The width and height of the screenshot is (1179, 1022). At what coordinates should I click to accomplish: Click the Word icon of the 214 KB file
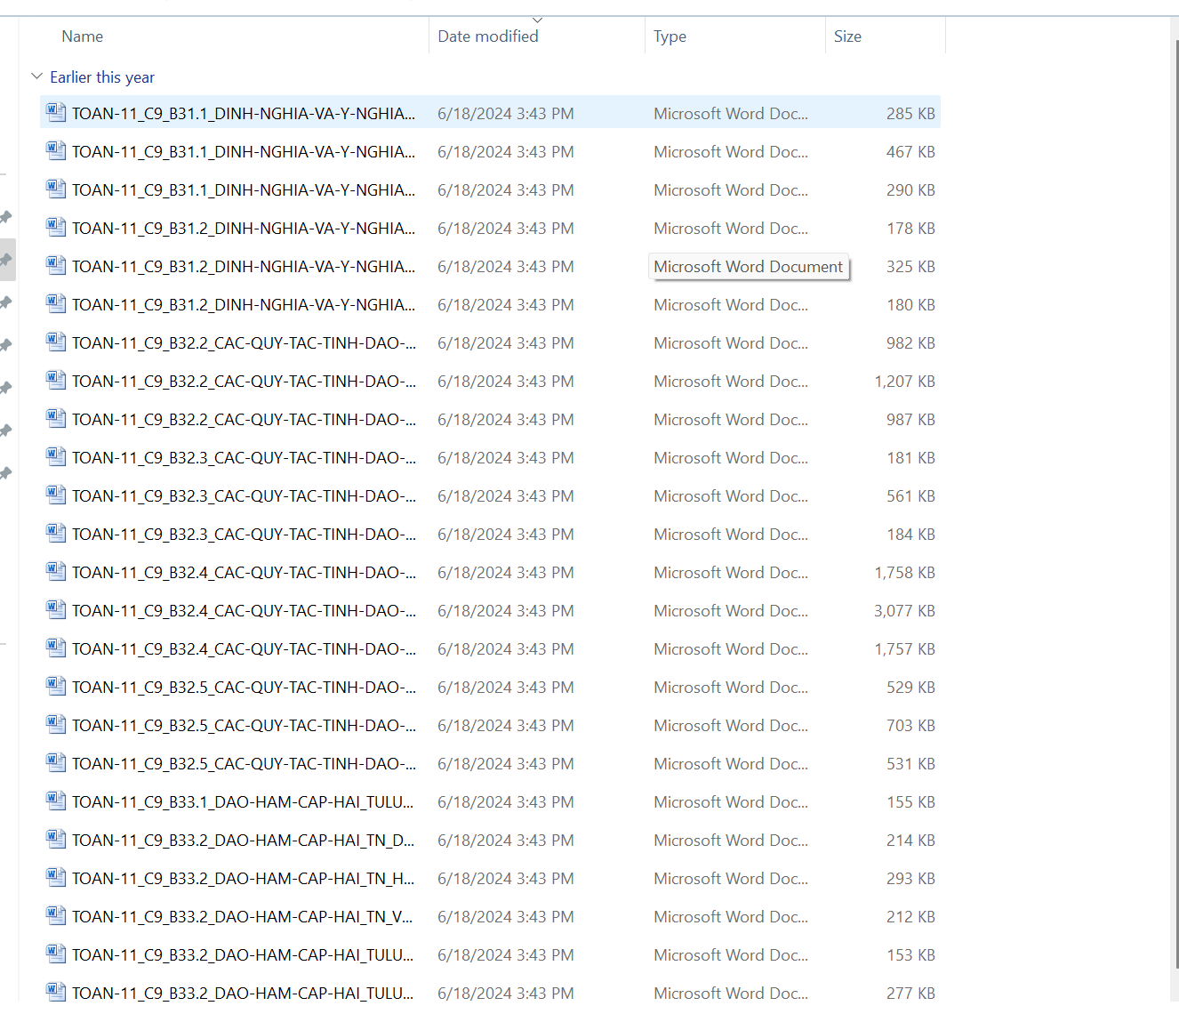(56, 840)
